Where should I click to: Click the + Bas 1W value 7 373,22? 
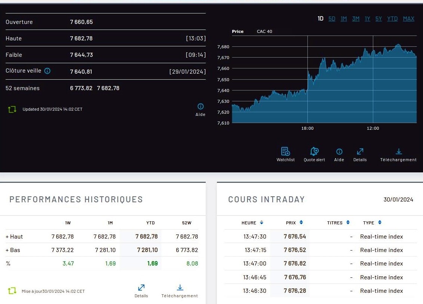62,250
